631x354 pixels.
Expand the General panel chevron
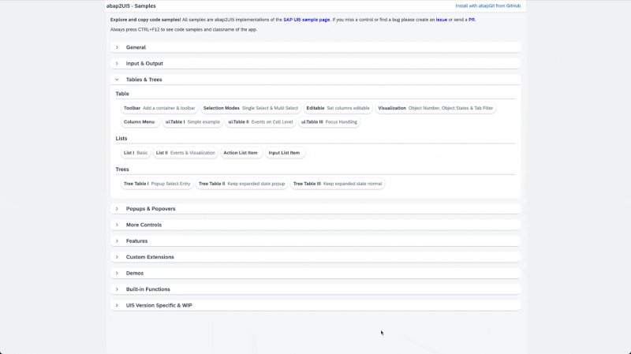pos(117,47)
